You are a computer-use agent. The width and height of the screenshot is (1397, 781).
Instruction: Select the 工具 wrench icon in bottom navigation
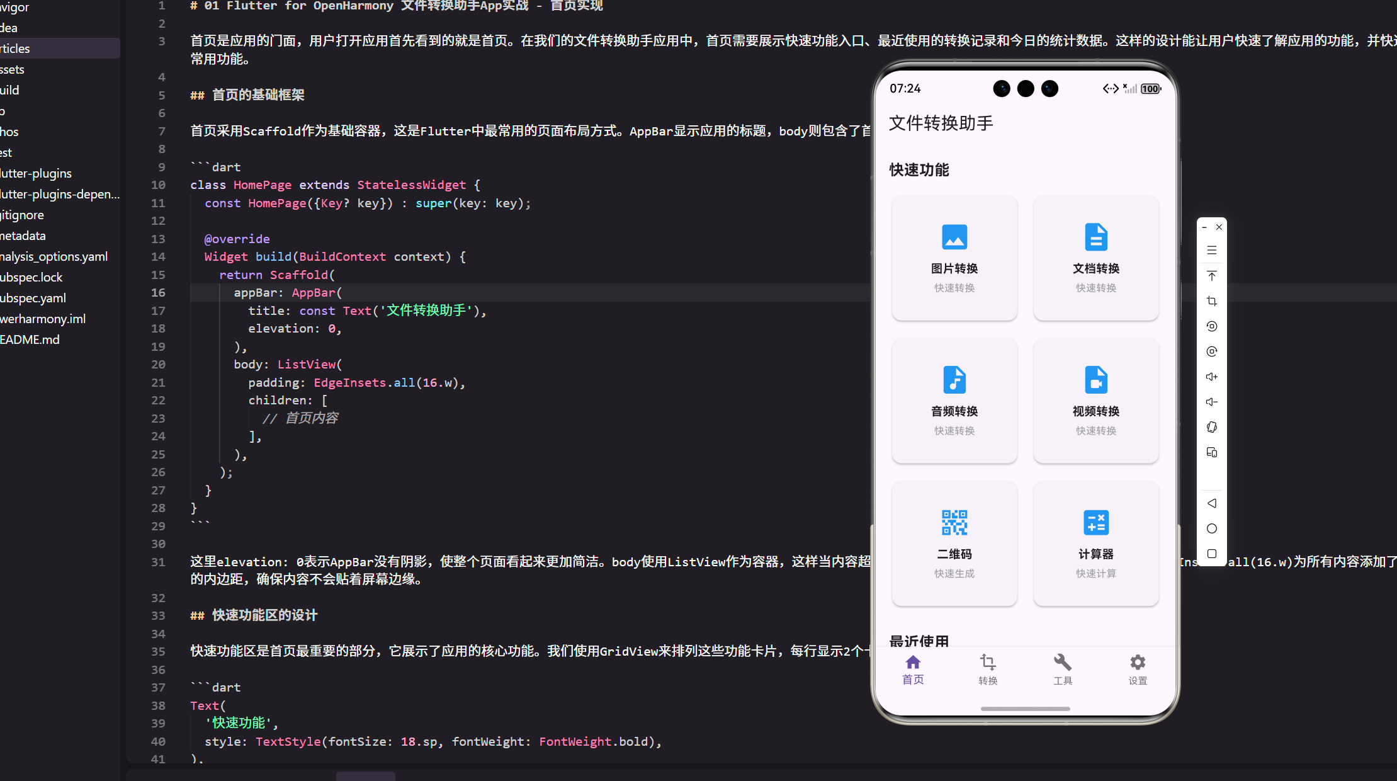(1062, 669)
